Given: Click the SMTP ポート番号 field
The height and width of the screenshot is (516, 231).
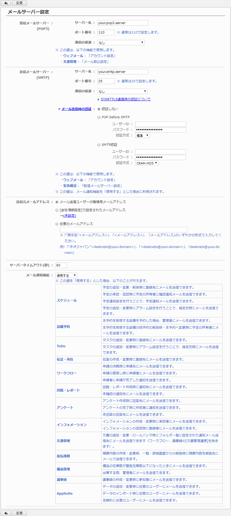Looking at the screenshot, I should click(x=106, y=81).
